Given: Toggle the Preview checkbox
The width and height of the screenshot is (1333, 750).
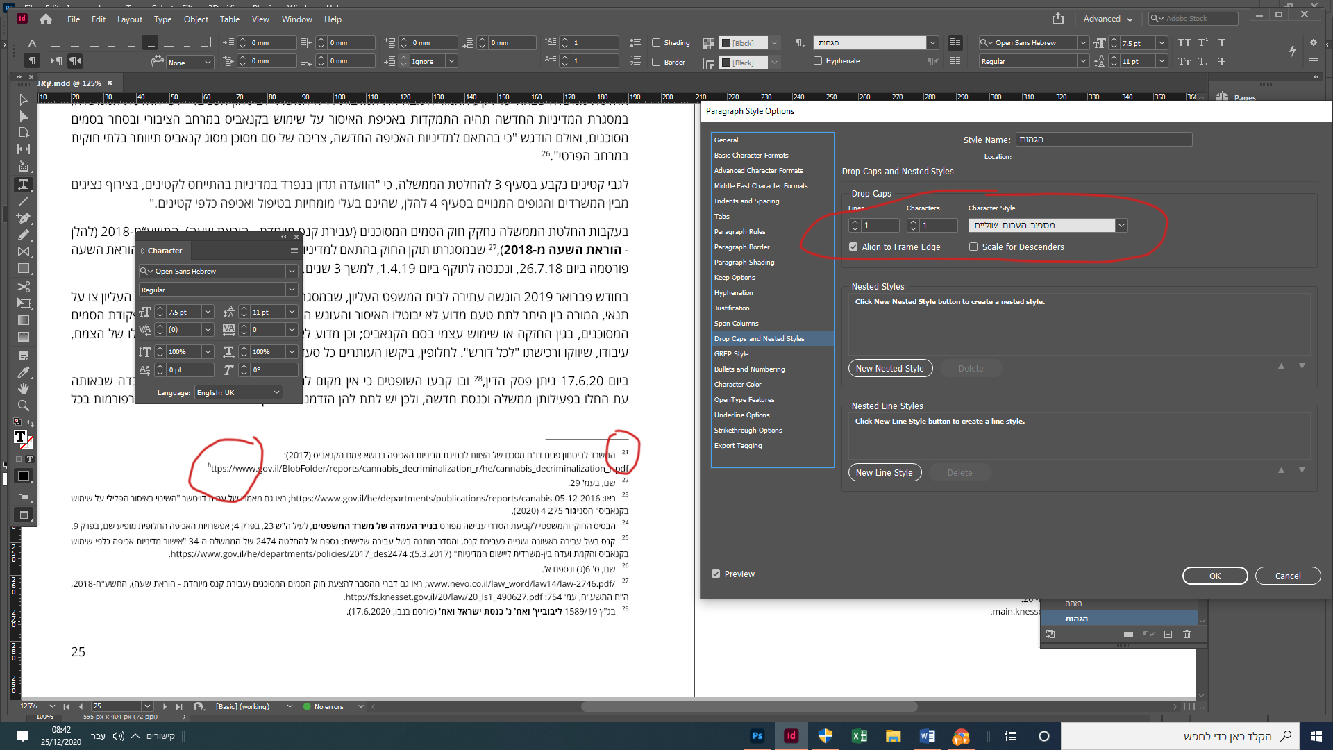Looking at the screenshot, I should (x=716, y=574).
